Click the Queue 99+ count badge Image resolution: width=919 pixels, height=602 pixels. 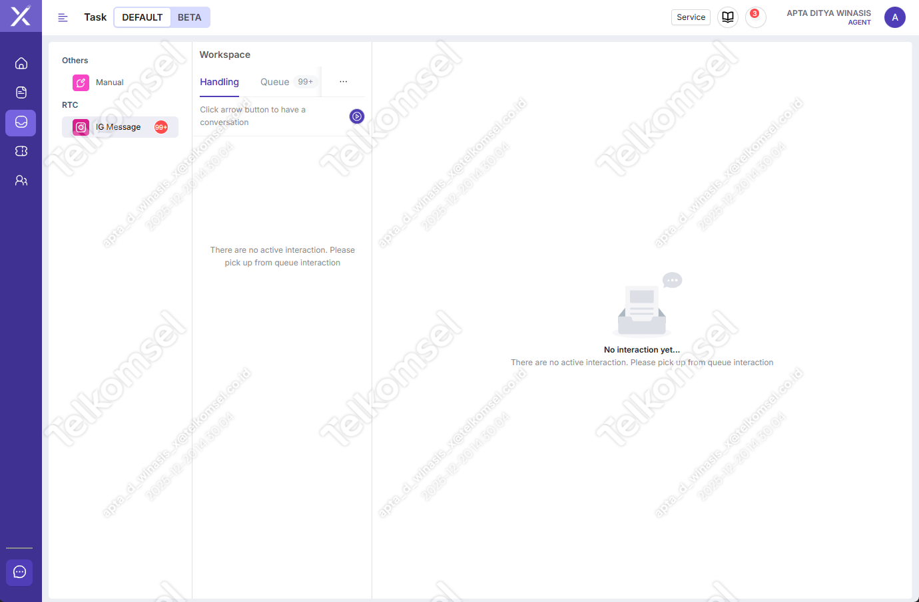click(x=306, y=82)
